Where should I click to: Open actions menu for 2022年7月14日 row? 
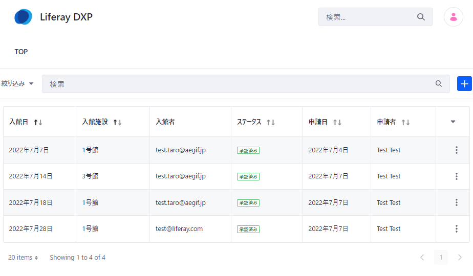tap(456, 176)
